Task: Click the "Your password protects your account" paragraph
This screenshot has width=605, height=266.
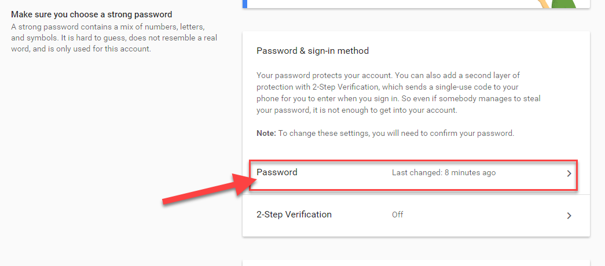Action: pos(398,93)
